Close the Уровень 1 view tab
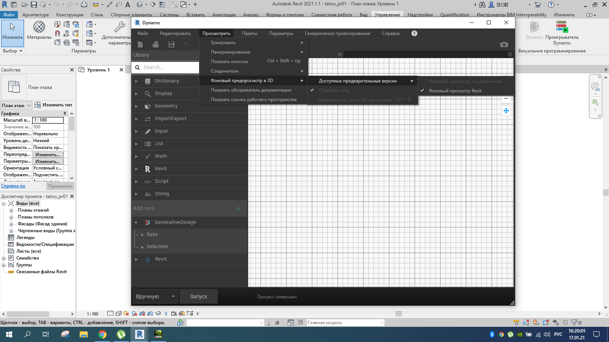The width and height of the screenshot is (609, 342). pos(121,70)
